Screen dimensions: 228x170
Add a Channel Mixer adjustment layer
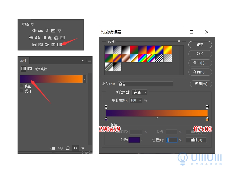click(57, 38)
